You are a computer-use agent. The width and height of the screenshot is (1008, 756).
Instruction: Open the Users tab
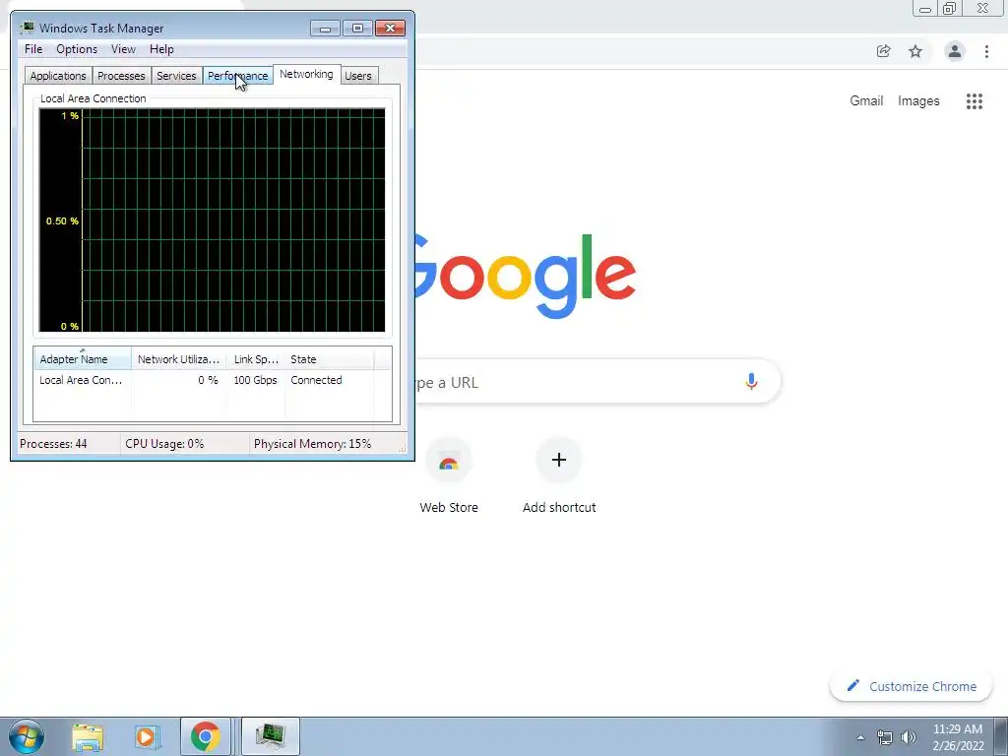[x=358, y=76]
